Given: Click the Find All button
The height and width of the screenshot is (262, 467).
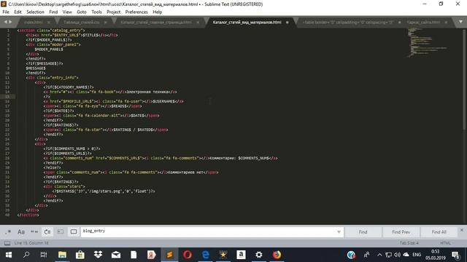Looking at the screenshot, I should click(x=439, y=232).
